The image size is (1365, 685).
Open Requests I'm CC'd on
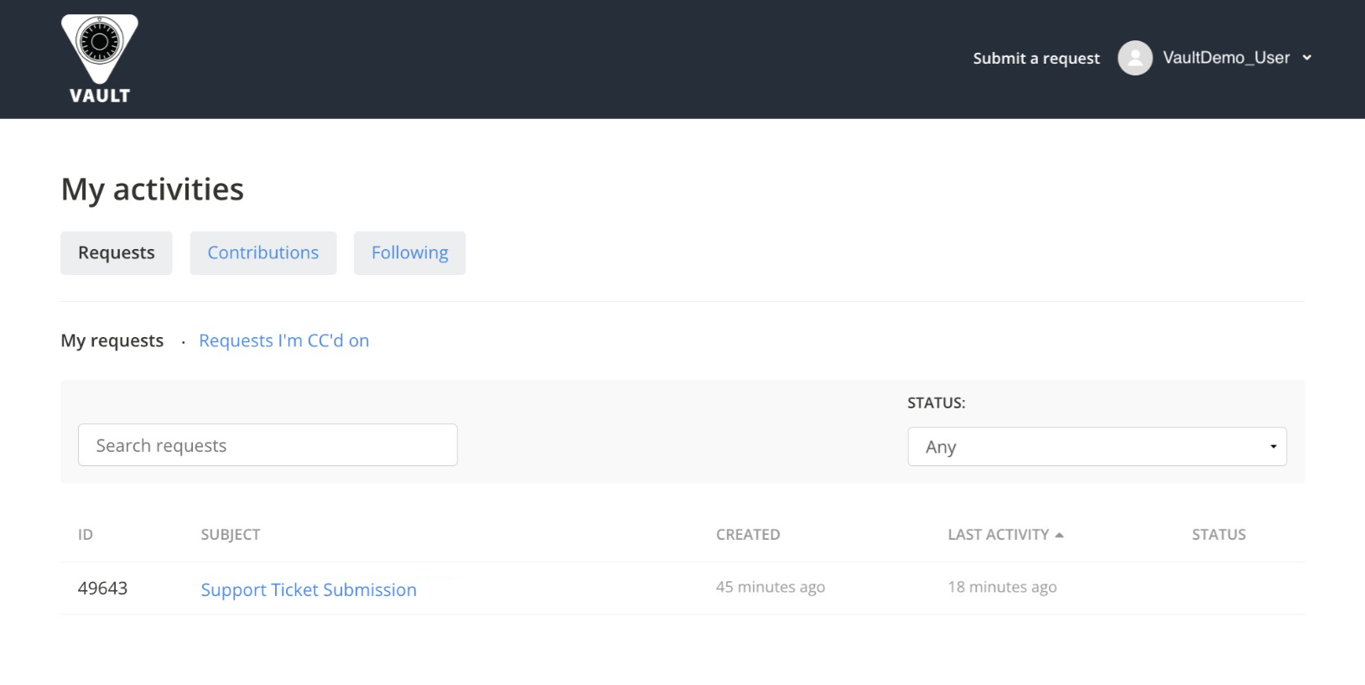[x=284, y=340]
